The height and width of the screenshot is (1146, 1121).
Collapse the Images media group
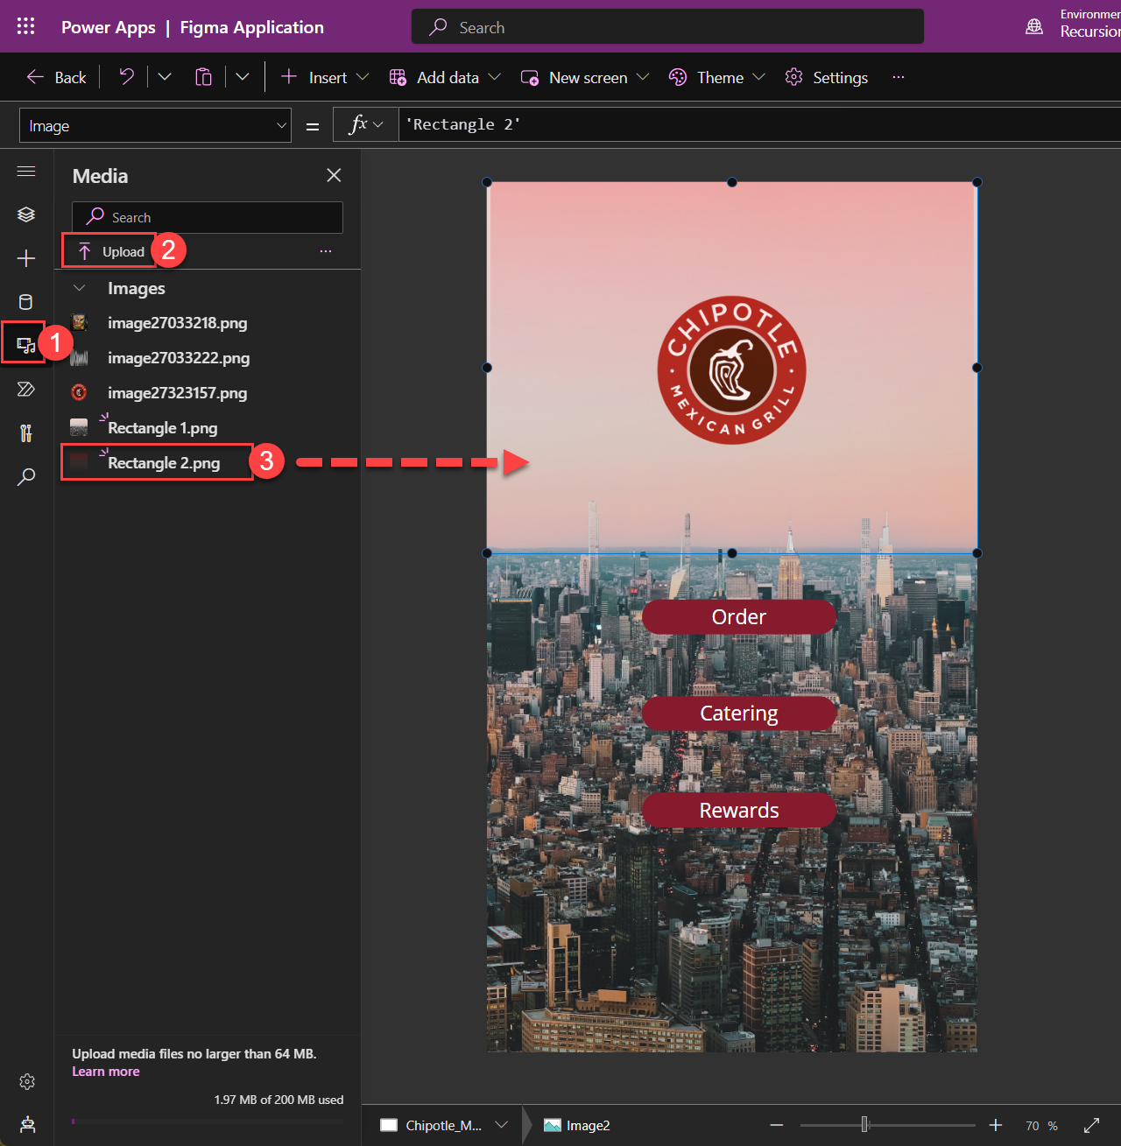(x=79, y=287)
